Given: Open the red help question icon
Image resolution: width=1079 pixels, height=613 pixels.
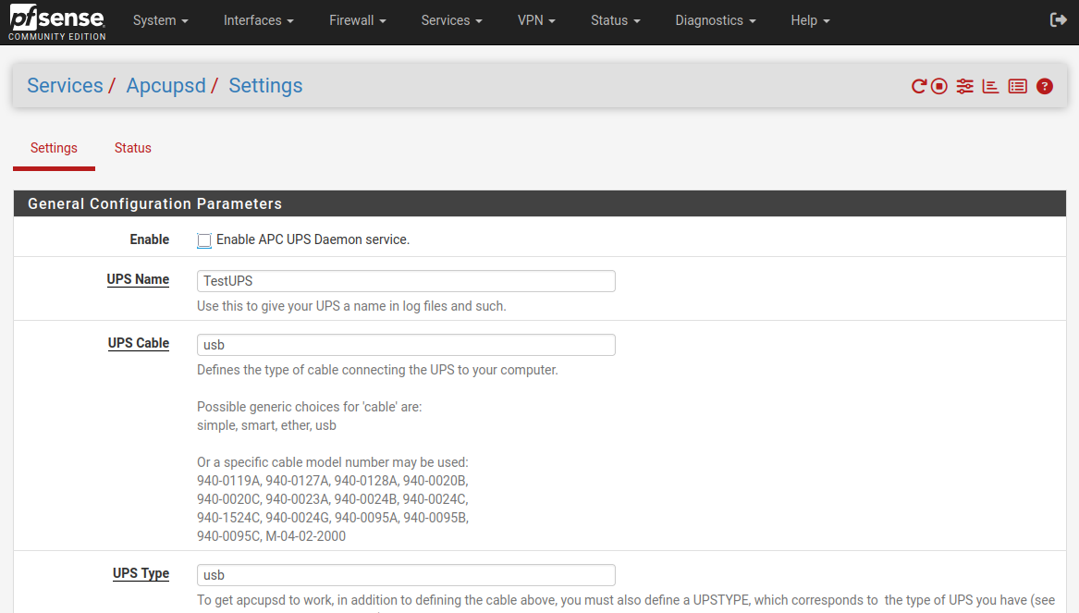Looking at the screenshot, I should [x=1045, y=86].
